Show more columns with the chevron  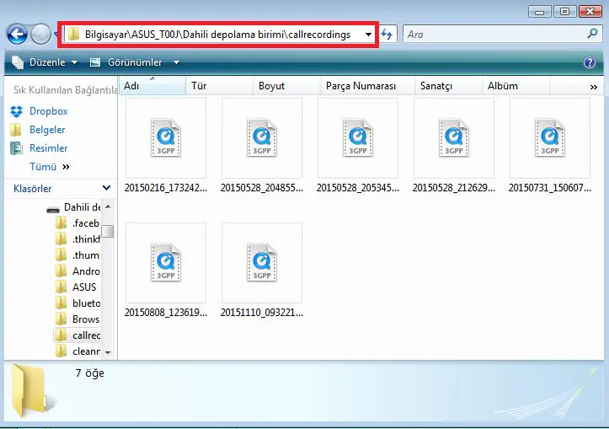click(595, 87)
